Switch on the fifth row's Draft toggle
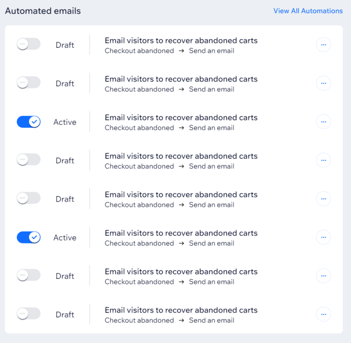351x343 pixels. 29,198
